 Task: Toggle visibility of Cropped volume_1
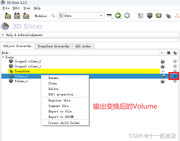click(163, 66)
